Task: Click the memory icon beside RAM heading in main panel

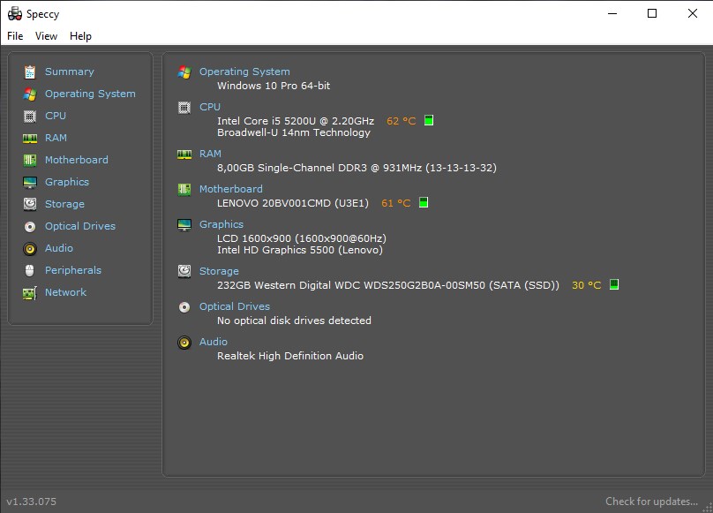Action: [184, 155]
